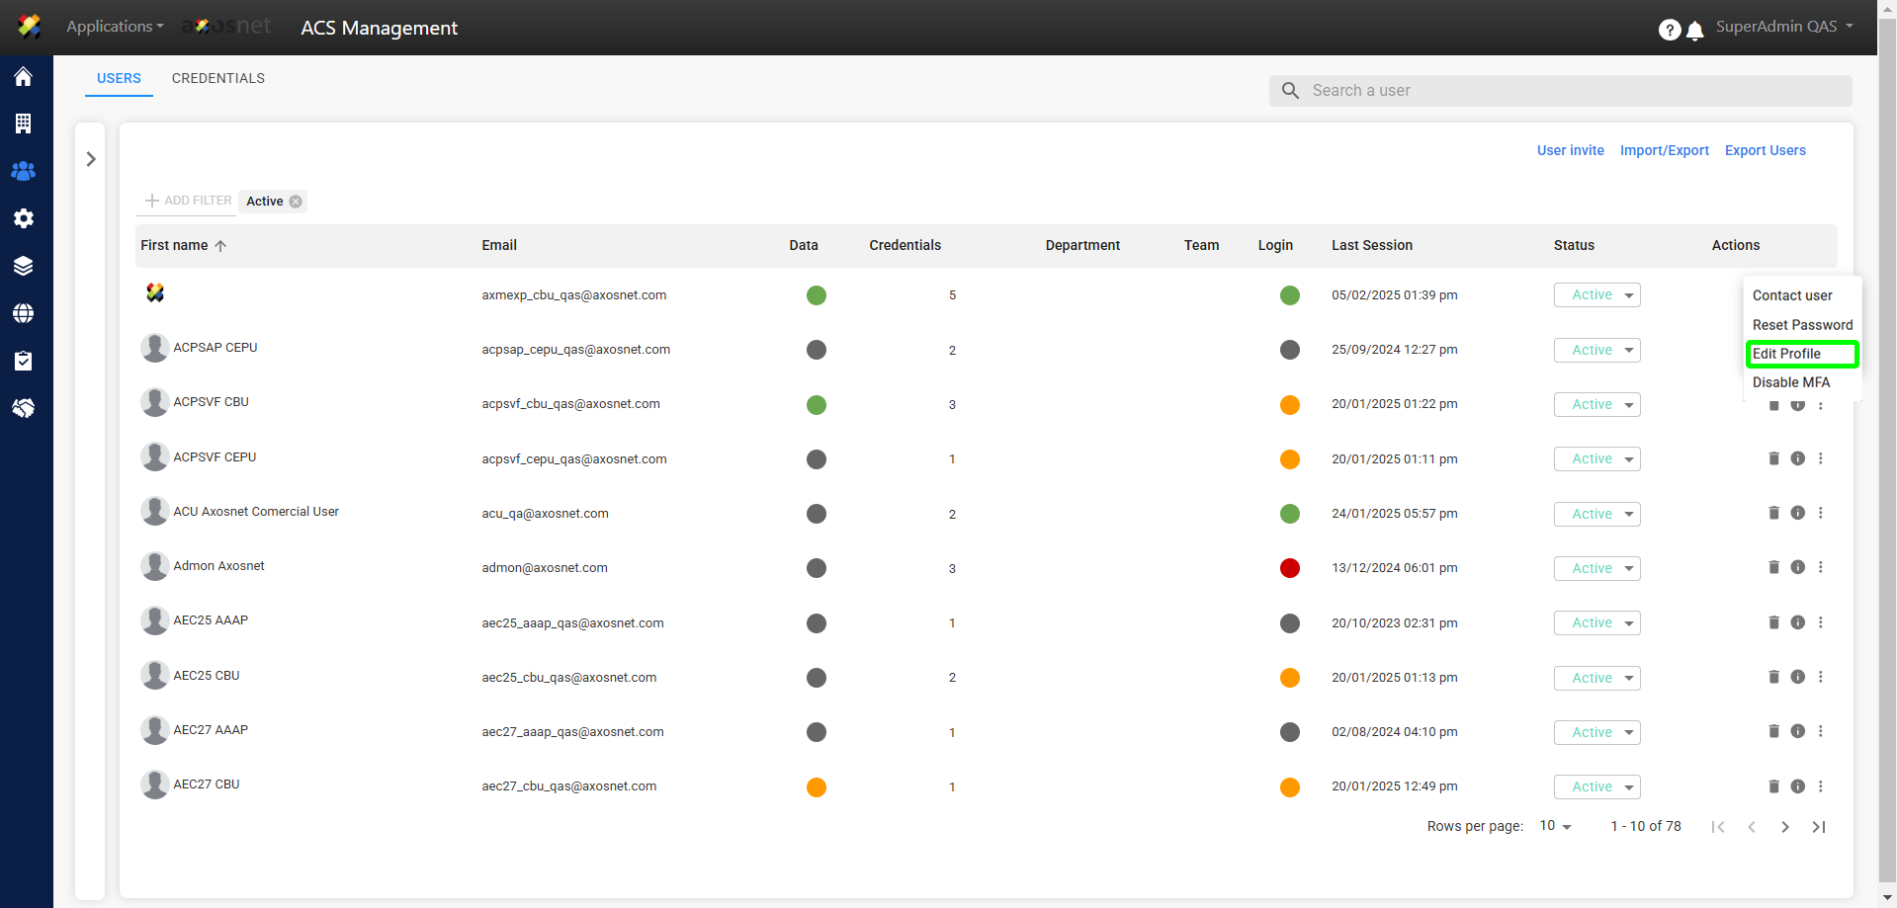The width and height of the screenshot is (1897, 908).
Task: Expand the Rows per page dropdown
Action: coord(1556,826)
